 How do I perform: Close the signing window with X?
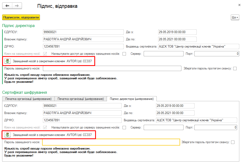239,5
